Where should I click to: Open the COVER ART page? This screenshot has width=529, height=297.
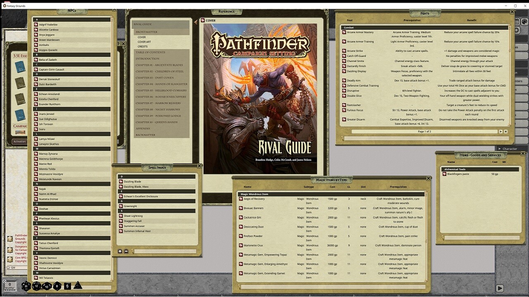(x=143, y=42)
